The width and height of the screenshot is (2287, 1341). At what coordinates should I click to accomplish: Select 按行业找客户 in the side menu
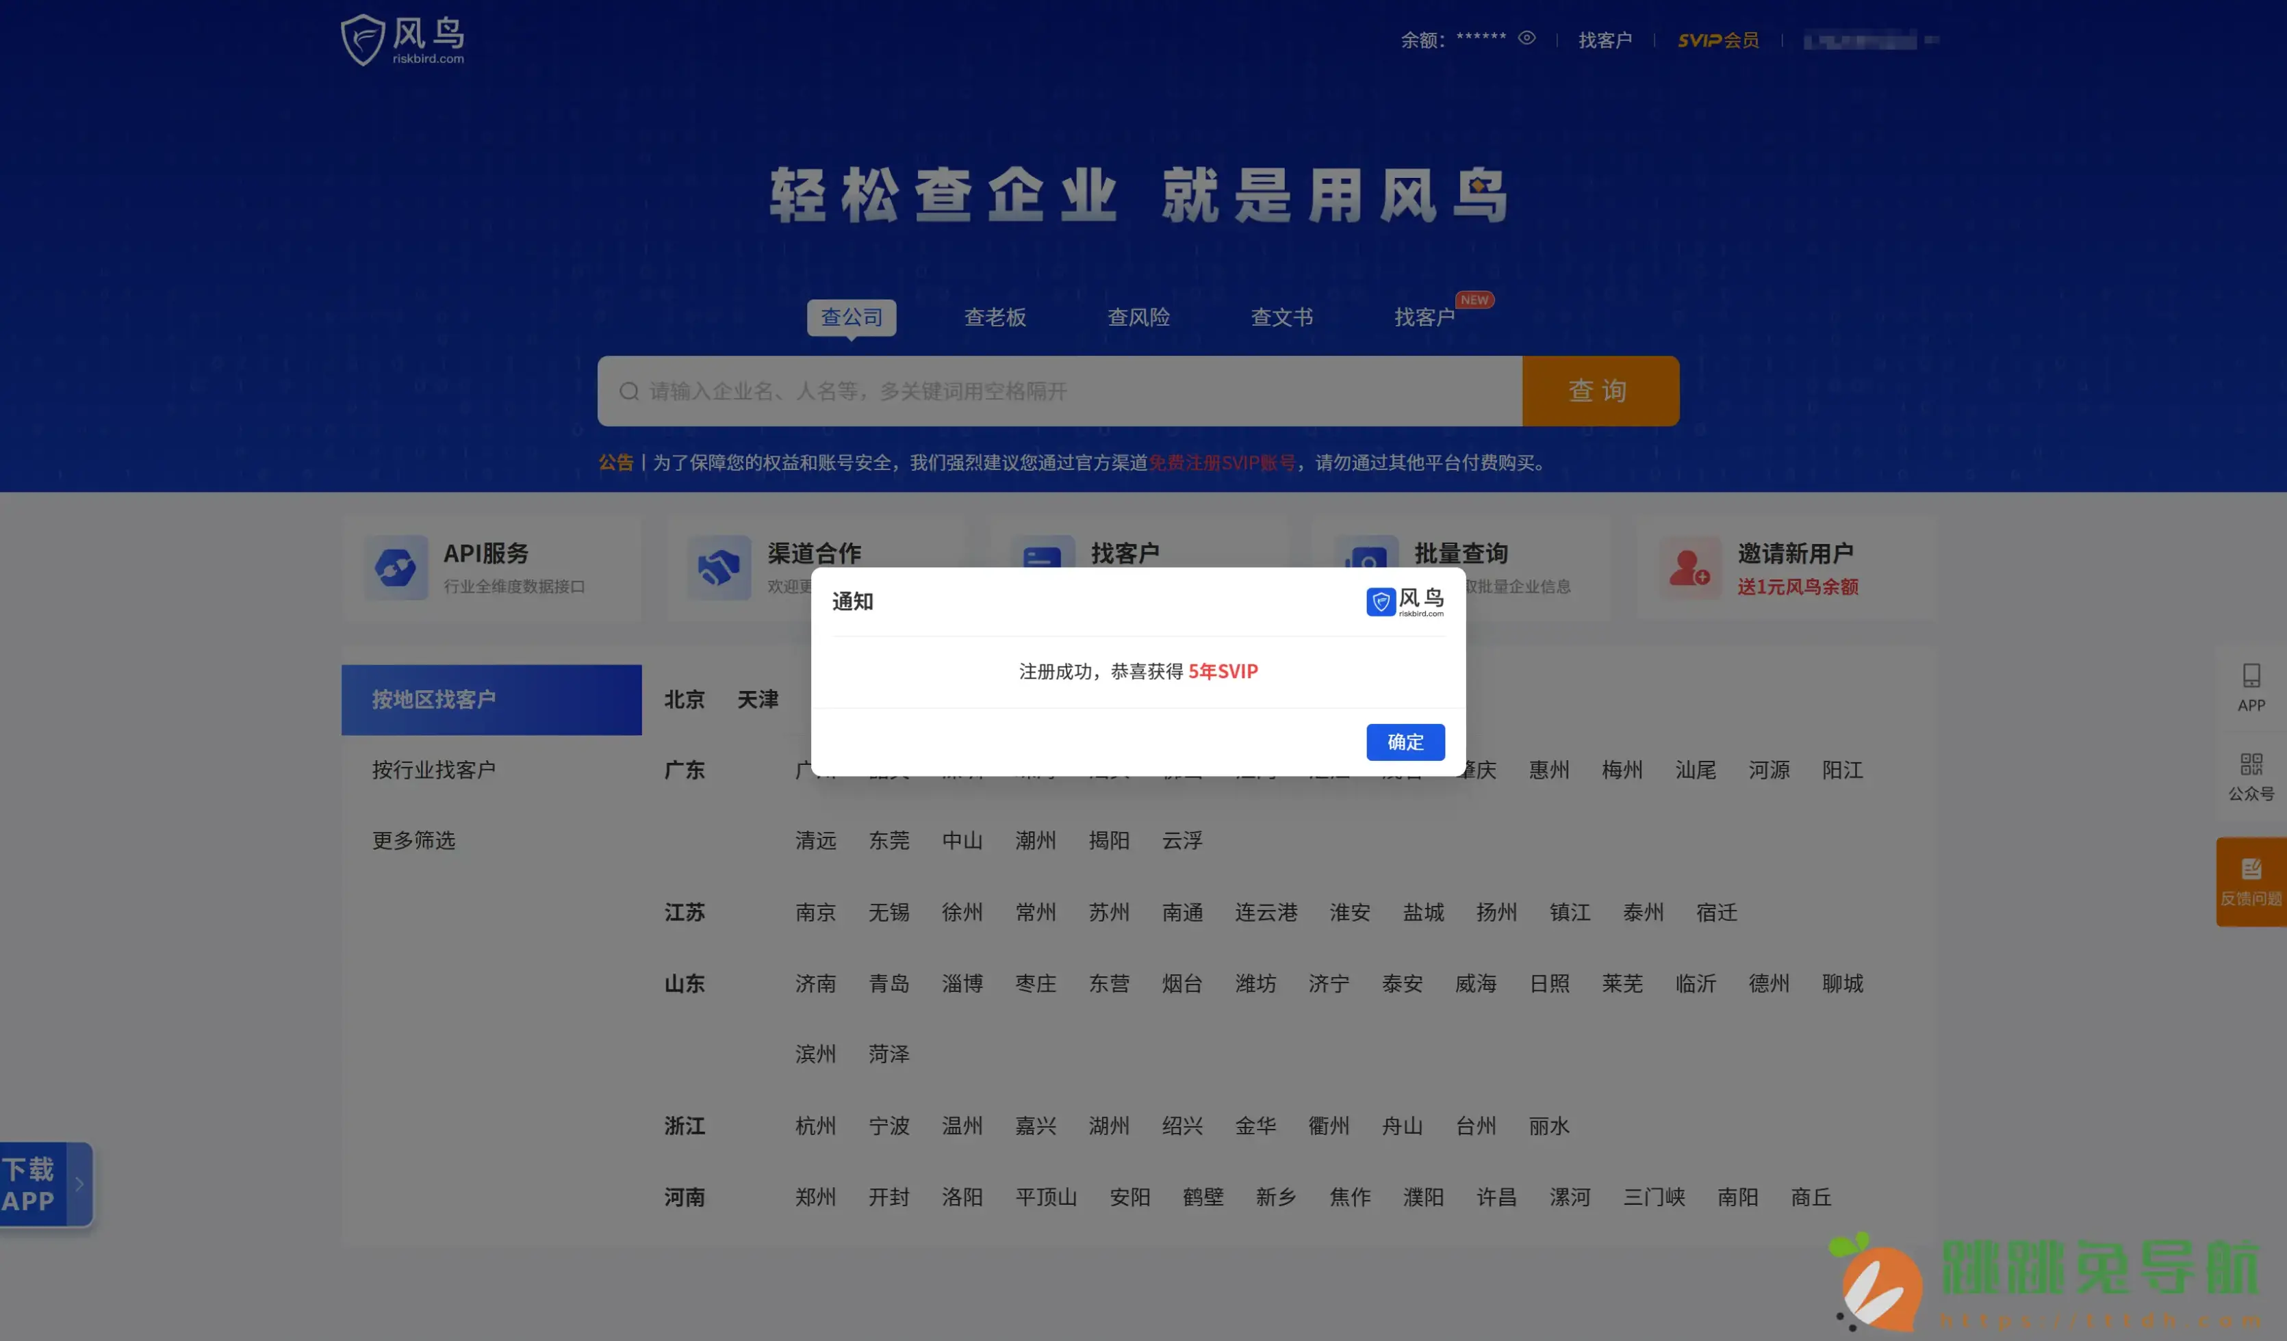pos(434,770)
